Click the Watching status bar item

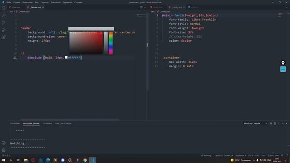(207, 156)
